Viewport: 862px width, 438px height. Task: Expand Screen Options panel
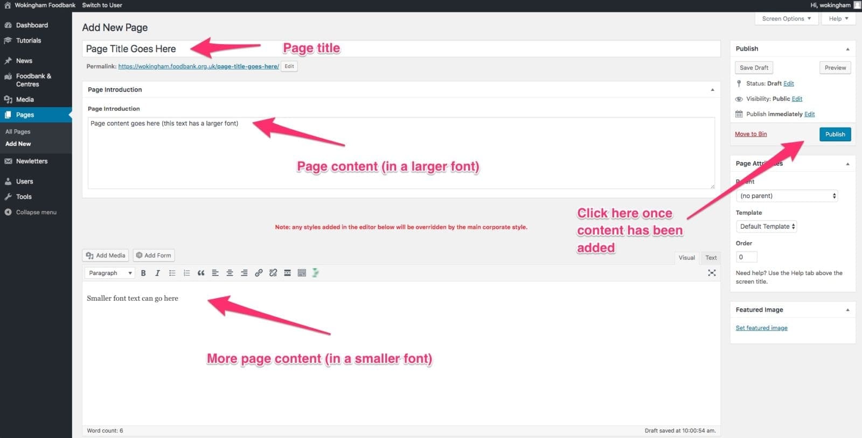coord(787,18)
